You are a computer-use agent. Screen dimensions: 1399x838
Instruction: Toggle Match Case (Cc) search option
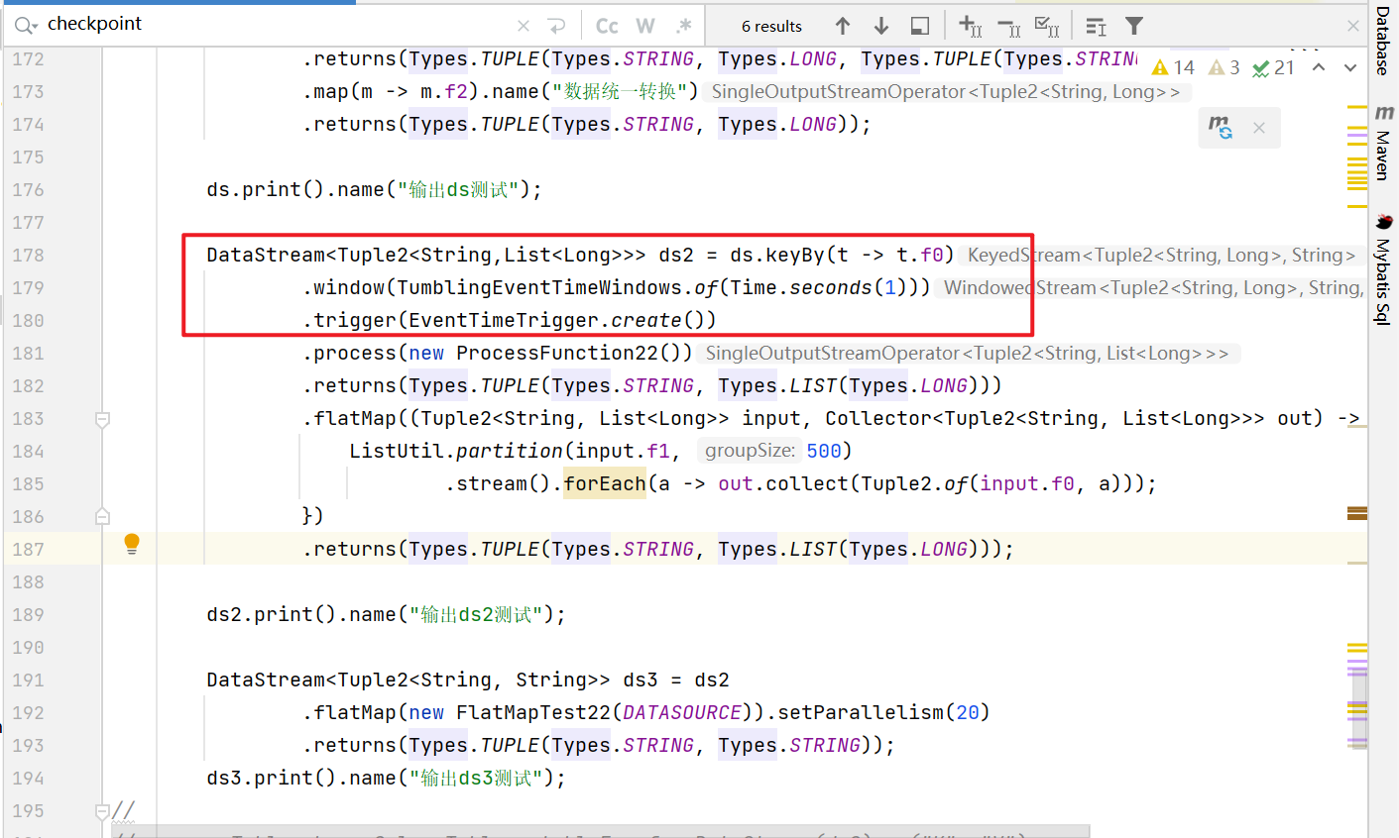(607, 26)
